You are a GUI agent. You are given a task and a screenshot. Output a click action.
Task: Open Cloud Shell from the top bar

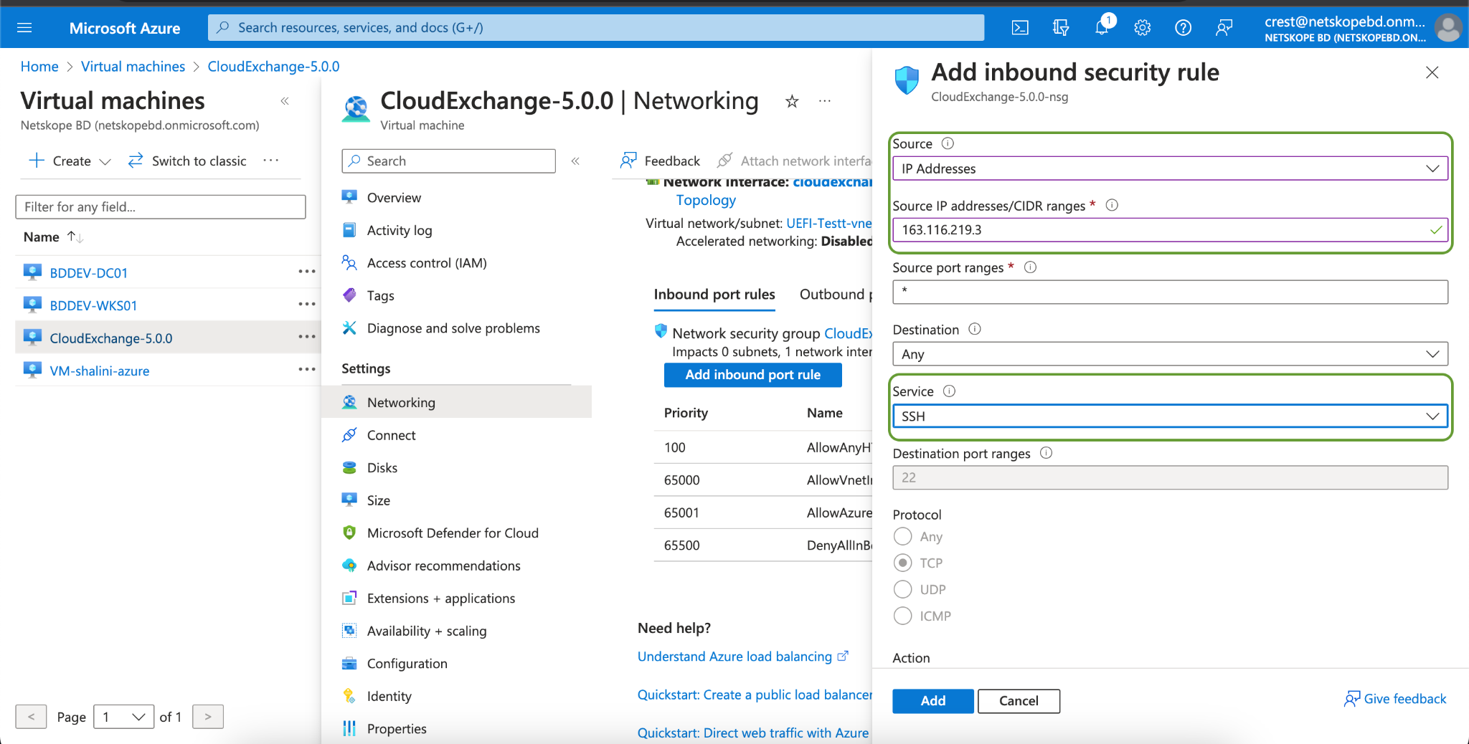(1020, 28)
